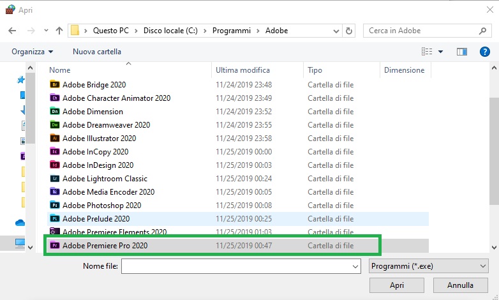
Task: Click date 11/24/2019 23:48
Action: [x=244, y=85]
